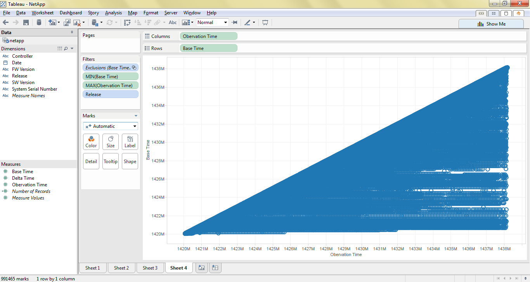Select the Delta Time measure
The width and height of the screenshot is (530, 282).
[x=23, y=178]
